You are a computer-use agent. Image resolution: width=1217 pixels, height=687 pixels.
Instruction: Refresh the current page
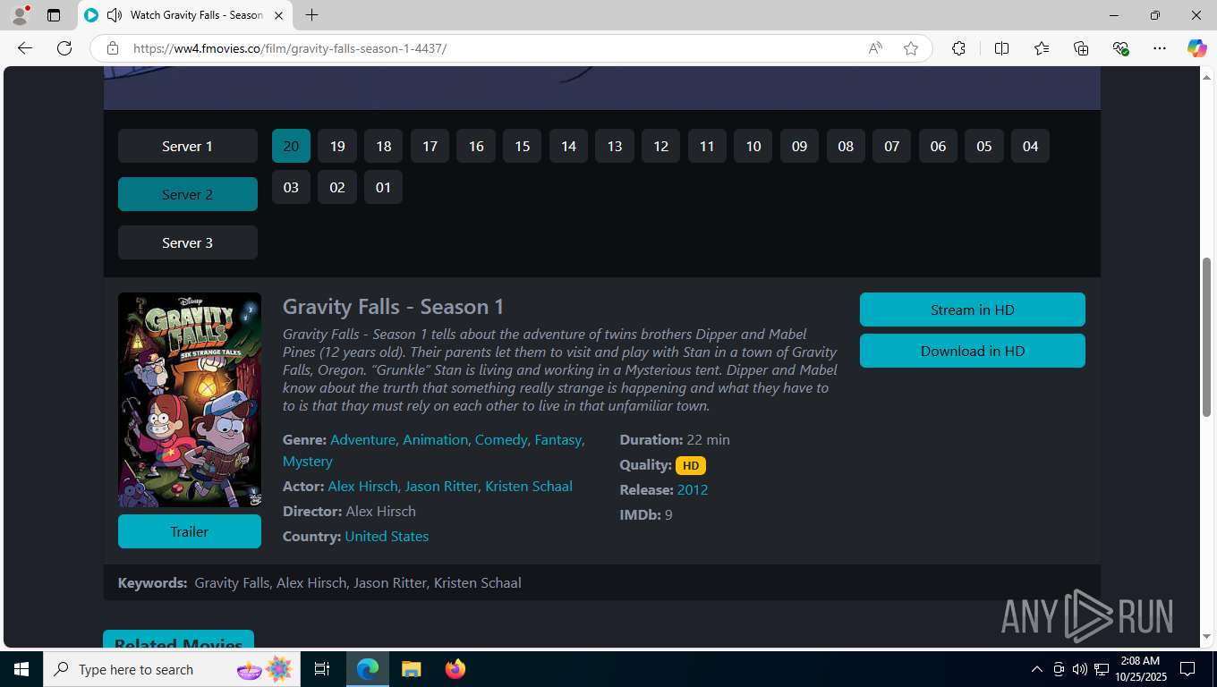(64, 48)
